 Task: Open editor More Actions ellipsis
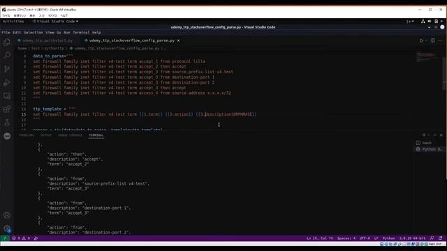440,40
